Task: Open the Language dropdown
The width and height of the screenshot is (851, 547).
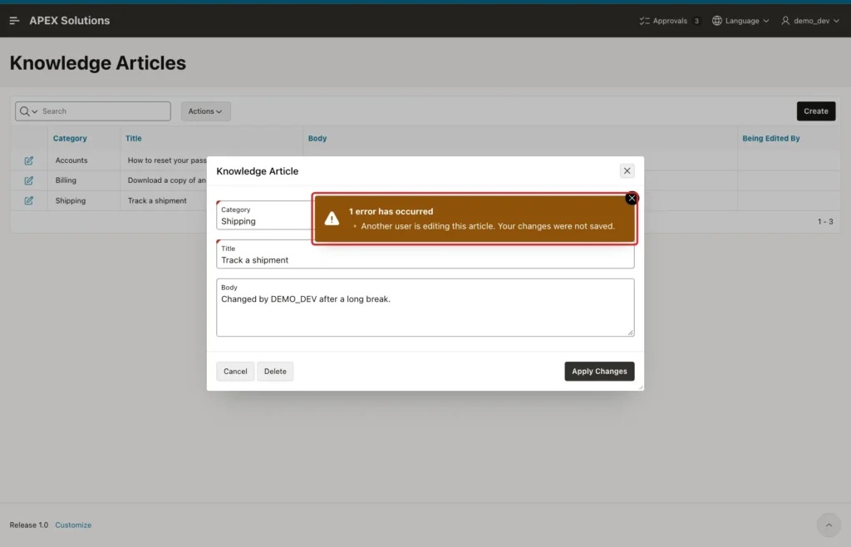Action: (740, 21)
